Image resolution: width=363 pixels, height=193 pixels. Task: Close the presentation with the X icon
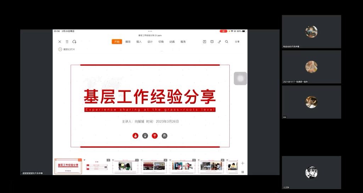60,42
